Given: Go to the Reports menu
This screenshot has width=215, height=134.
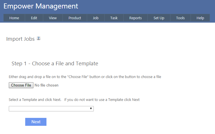Looking at the screenshot, I should pos(135,18).
